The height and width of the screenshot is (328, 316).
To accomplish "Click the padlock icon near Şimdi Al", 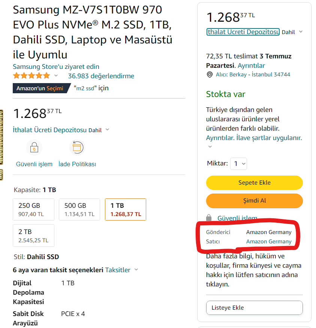I will [x=210, y=218].
